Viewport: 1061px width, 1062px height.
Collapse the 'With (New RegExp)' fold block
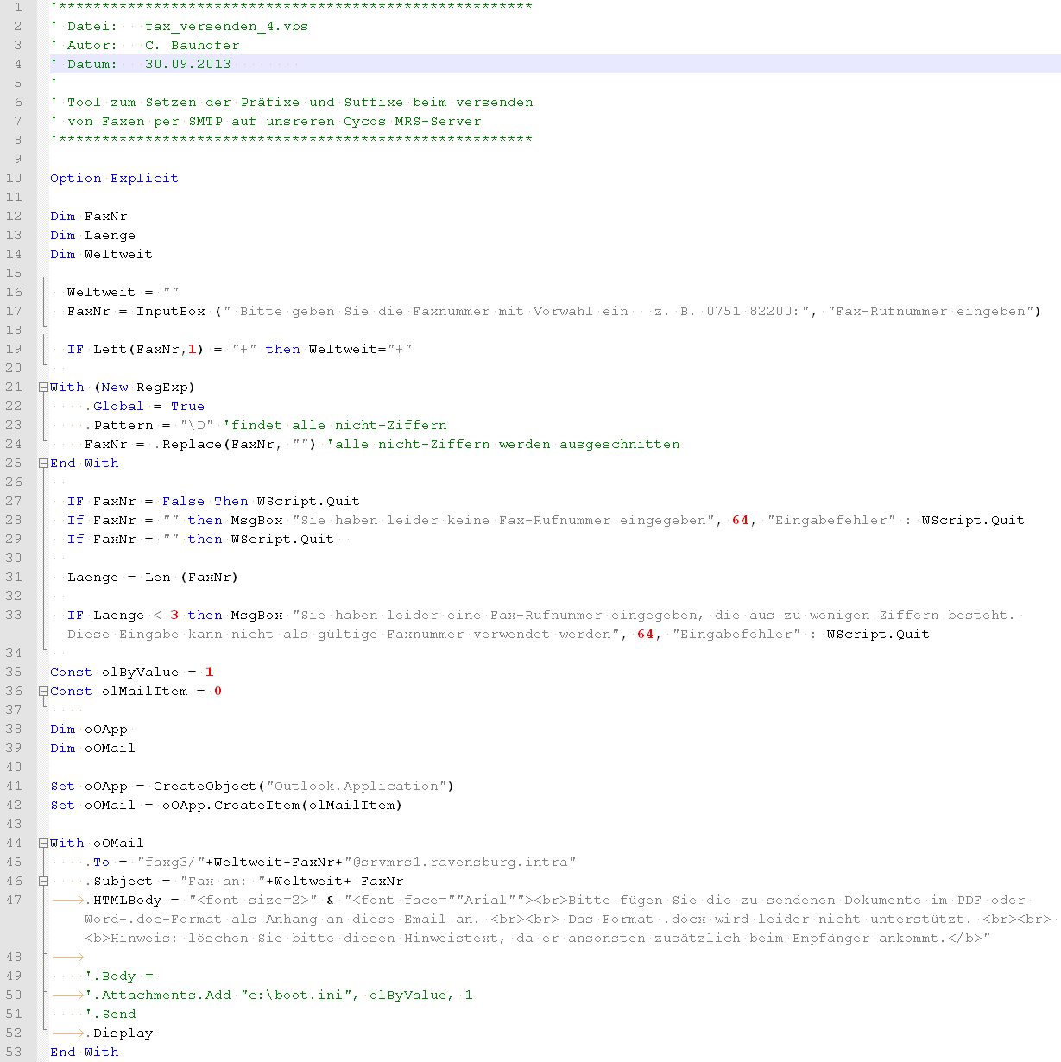coord(43,388)
